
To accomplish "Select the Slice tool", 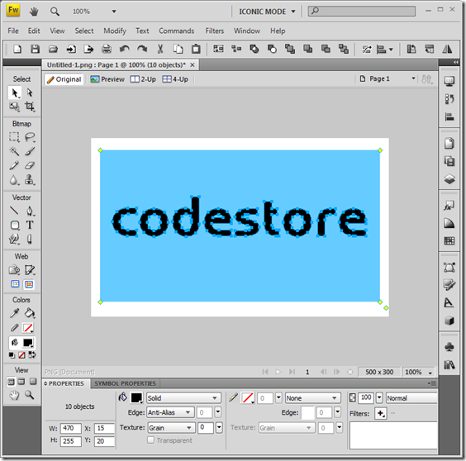I will pyautogui.click(x=30, y=270).
